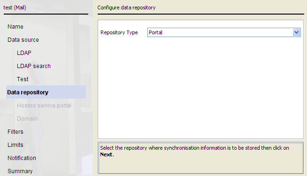View the Summary step
The height and width of the screenshot is (176, 307).
(20, 171)
